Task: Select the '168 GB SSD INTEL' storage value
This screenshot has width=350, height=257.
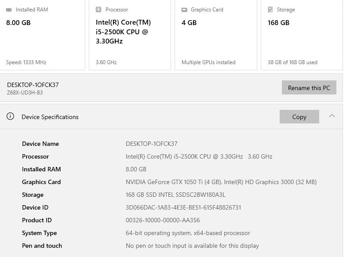Action: 175,195
